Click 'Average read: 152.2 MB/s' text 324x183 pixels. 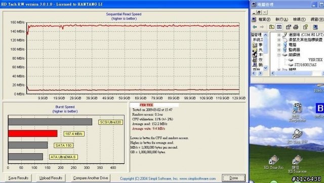150,124
